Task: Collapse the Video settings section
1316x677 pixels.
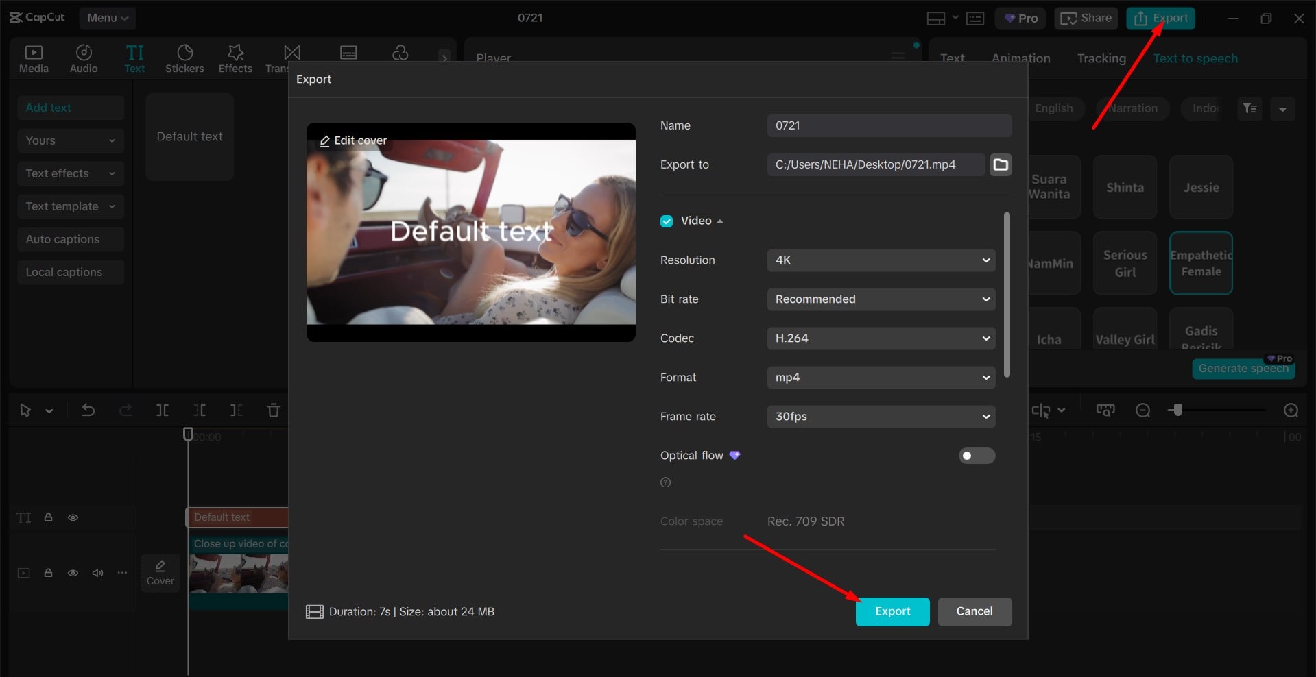Action: [x=720, y=221]
